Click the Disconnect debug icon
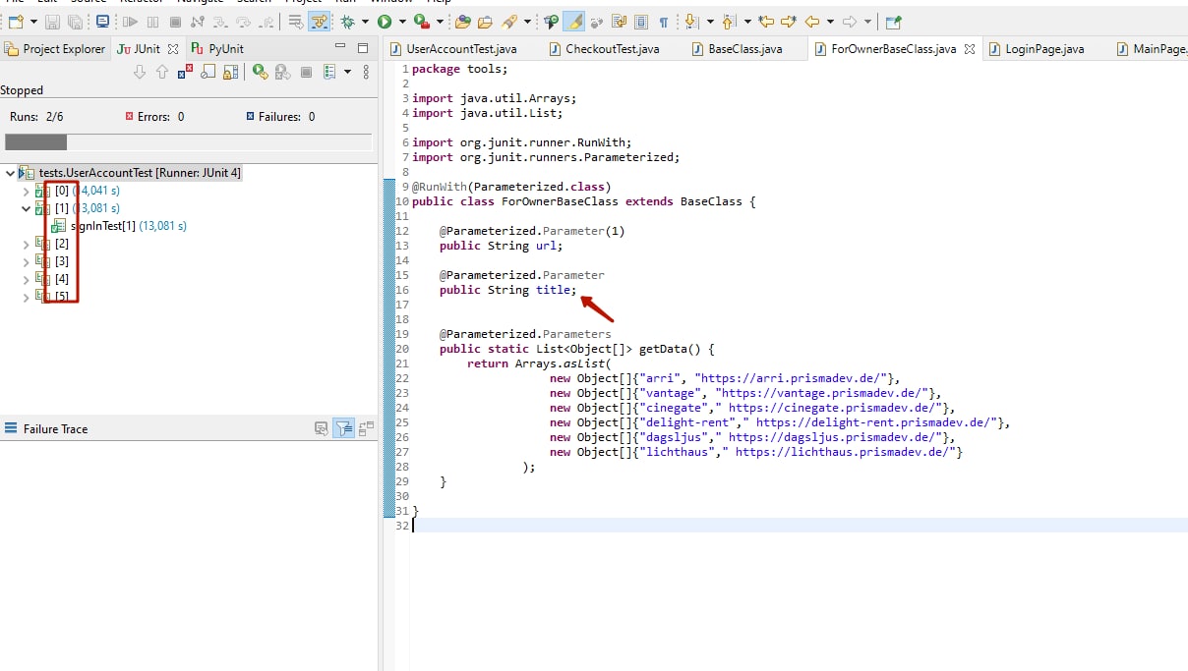This screenshot has height=671, width=1188. pos(197,22)
